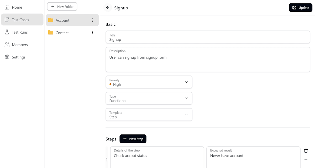Click the Members people icon
Image resolution: width=315 pixels, height=168 pixels.
coord(7,45)
